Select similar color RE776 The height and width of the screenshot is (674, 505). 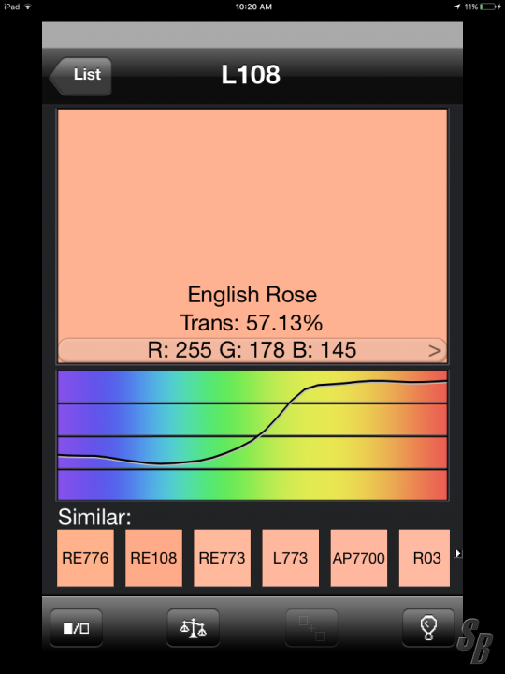coord(85,558)
